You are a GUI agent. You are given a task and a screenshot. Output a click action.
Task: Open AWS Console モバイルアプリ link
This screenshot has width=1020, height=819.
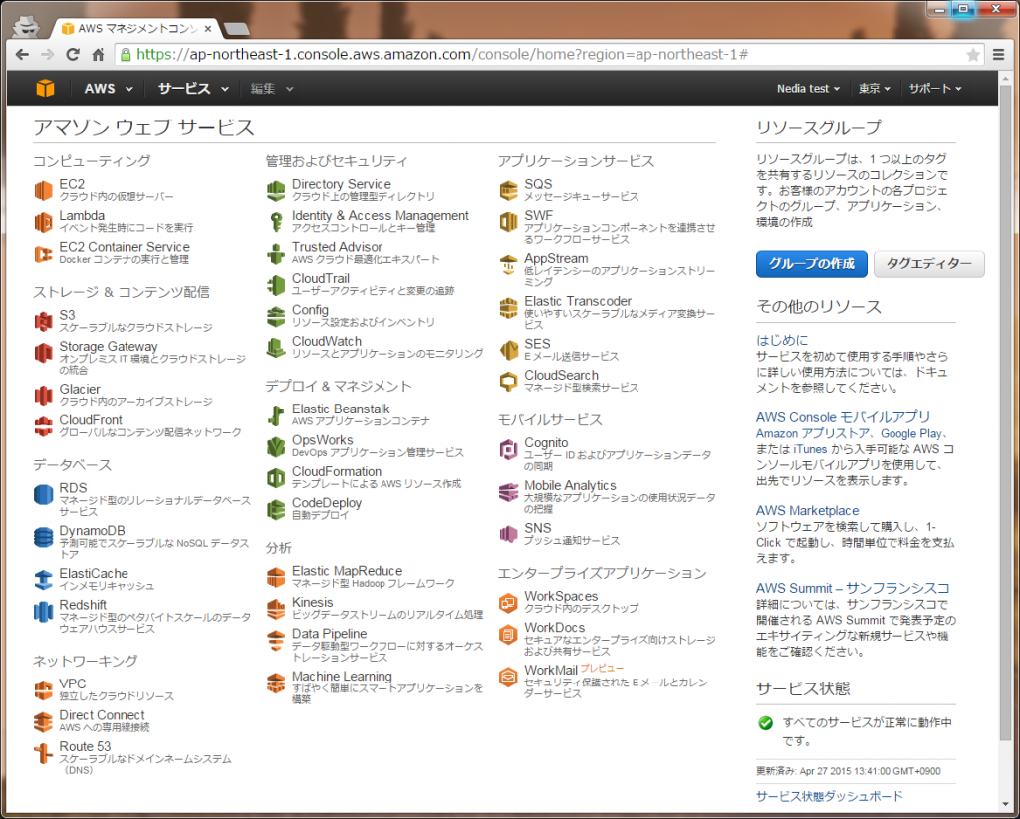[843, 417]
